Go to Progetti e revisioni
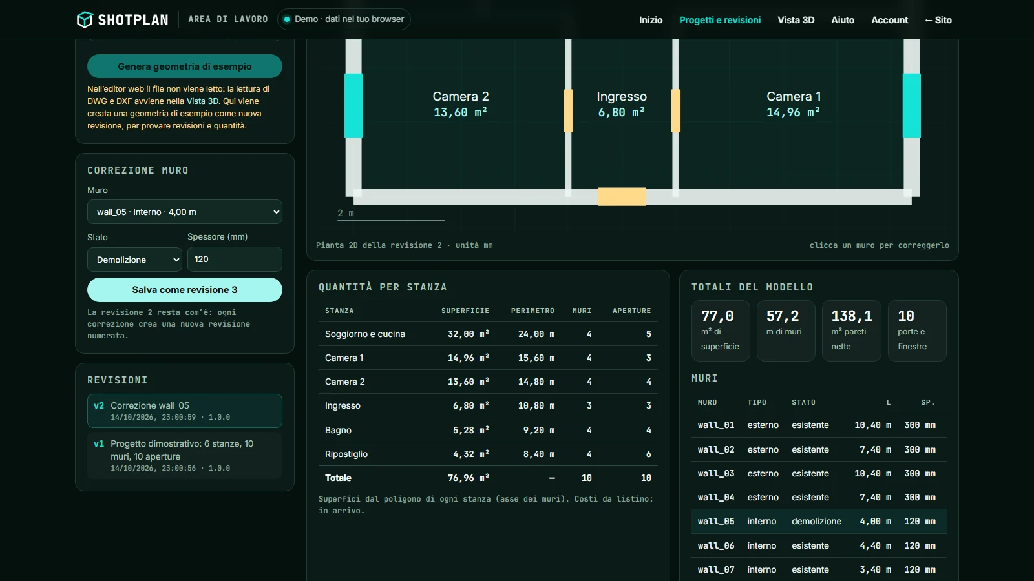The image size is (1034, 581). coord(720,20)
